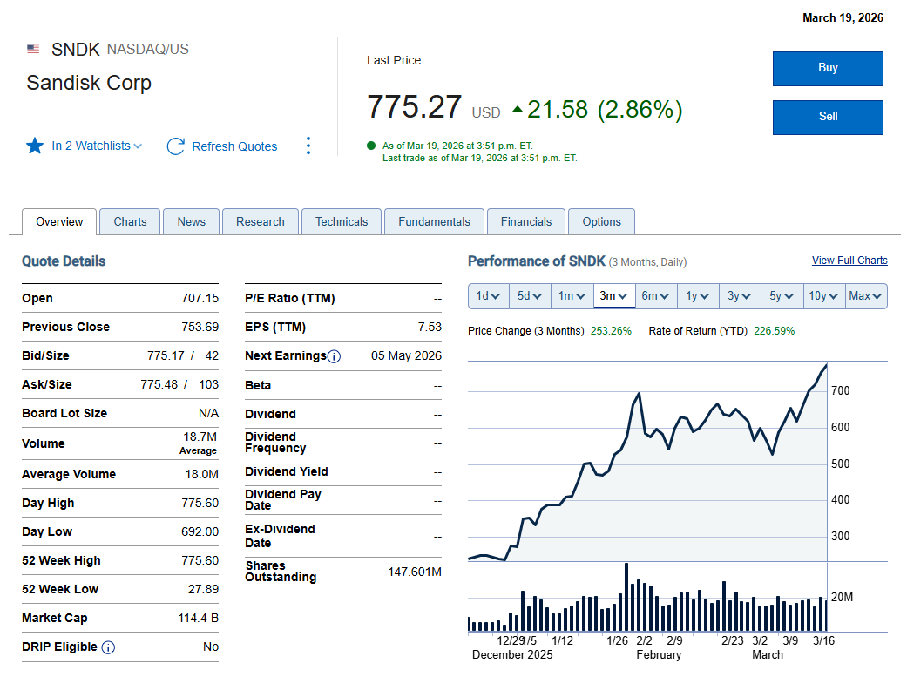The image size is (907, 677).
Task: Click the blue watchlist star icon
Action: (x=35, y=146)
